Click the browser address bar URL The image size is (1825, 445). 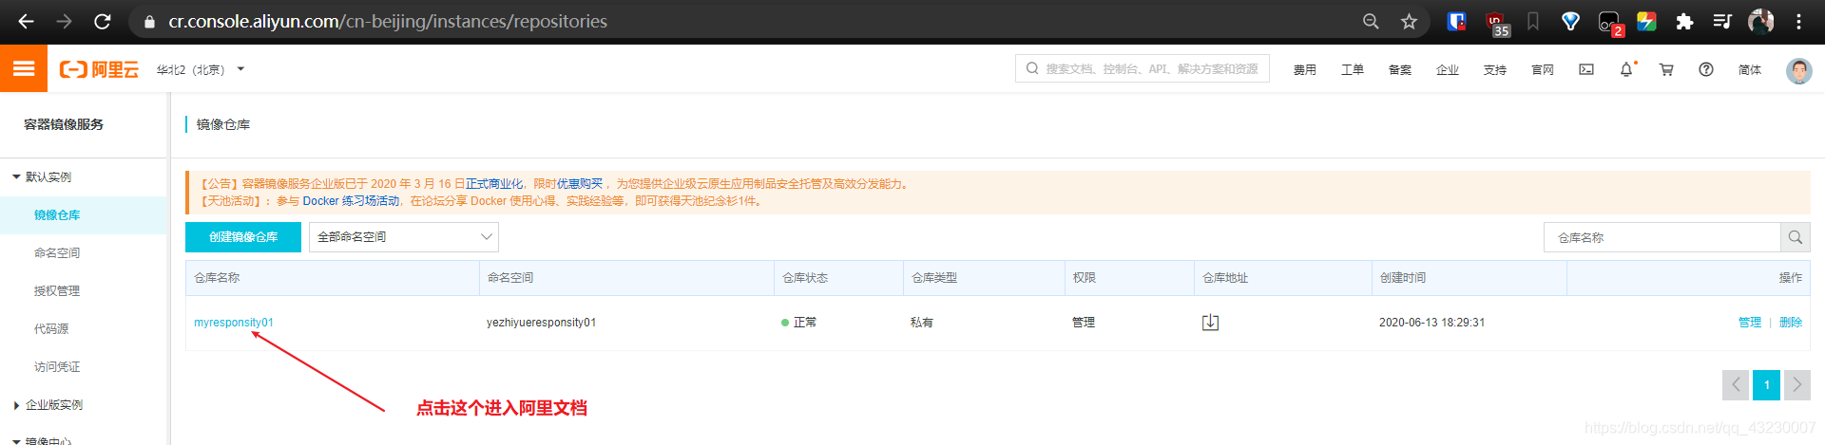[x=388, y=21]
